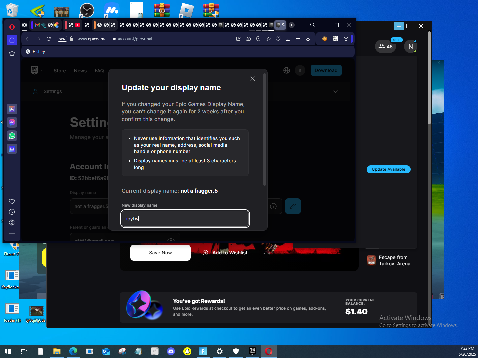
Task: Open Epic Games Launcher taskbar icon
Action: click(252, 351)
